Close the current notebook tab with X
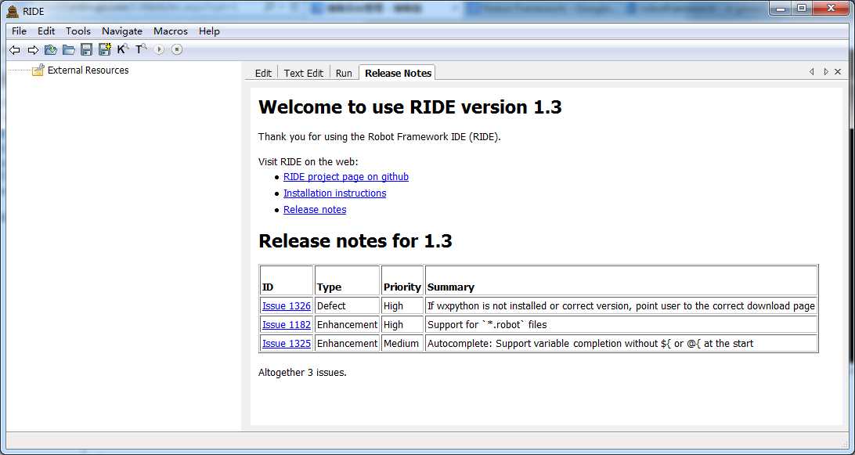855x455 pixels. [838, 72]
